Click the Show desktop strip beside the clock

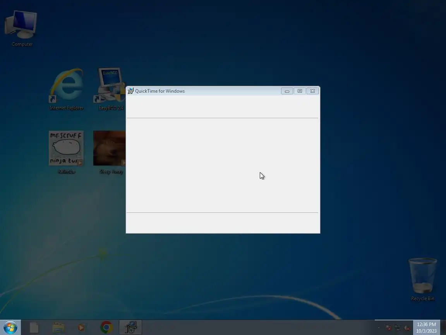click(x=443, y=328)
